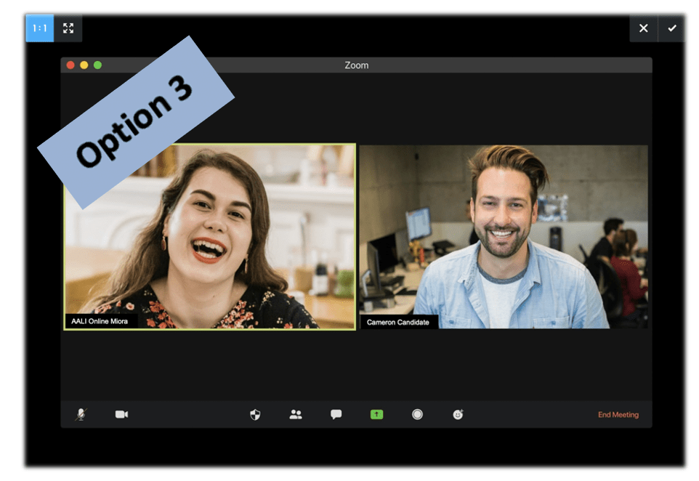Toggle the video camera icon
The image size is (699, 481).
[x=121, y=415]
